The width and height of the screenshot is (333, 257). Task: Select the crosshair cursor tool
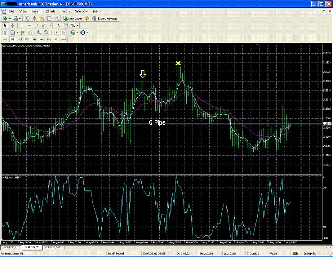(13, 26)
